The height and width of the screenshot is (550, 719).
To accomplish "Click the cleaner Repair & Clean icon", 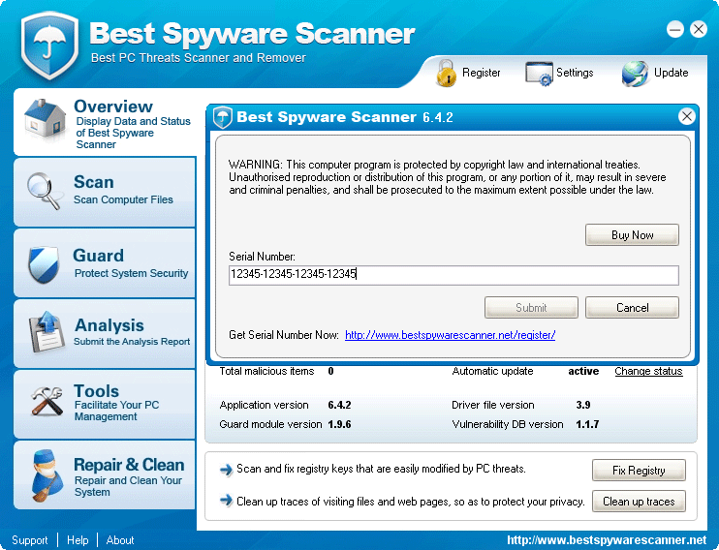I will [x=47, y=475].
